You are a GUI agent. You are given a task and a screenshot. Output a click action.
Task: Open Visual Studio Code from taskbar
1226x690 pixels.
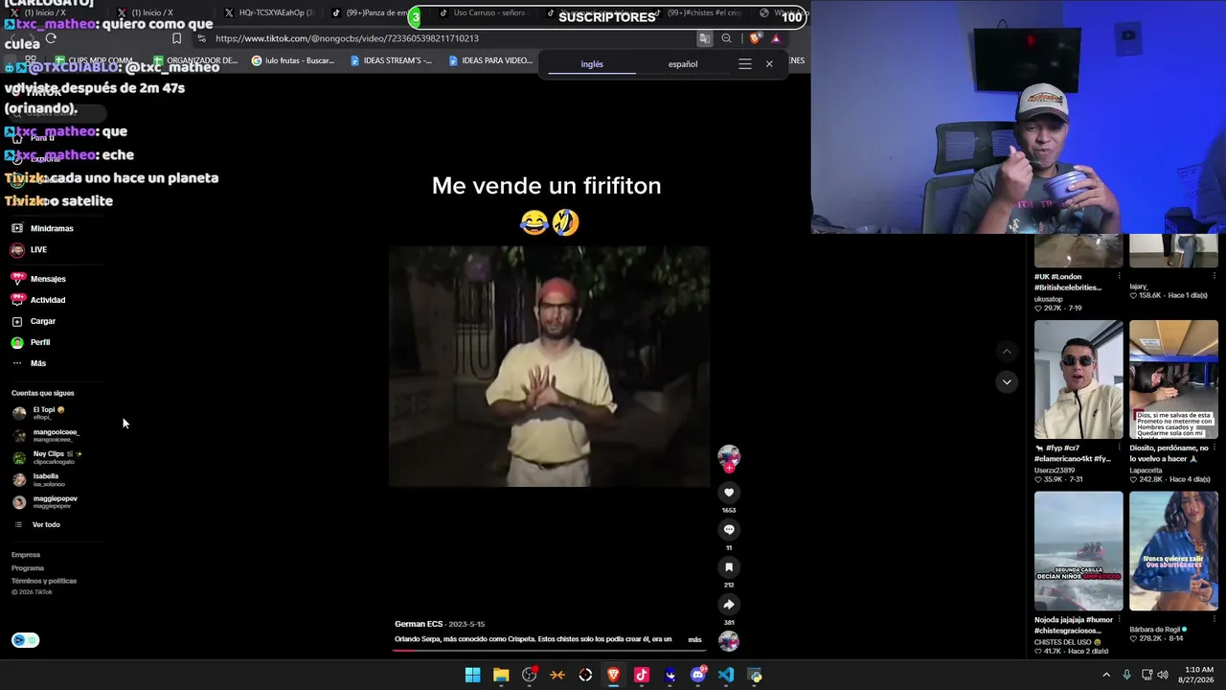pyautogui.click(x=726, y=676)
